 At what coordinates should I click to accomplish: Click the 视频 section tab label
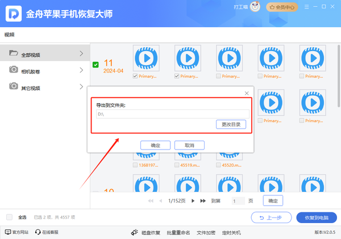9,35
